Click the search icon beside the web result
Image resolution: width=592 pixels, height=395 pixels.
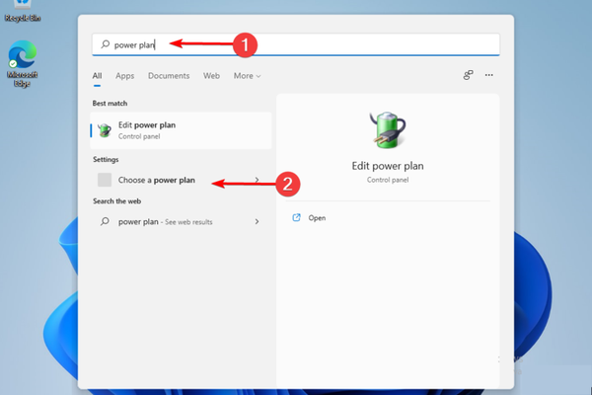[105, 222]
